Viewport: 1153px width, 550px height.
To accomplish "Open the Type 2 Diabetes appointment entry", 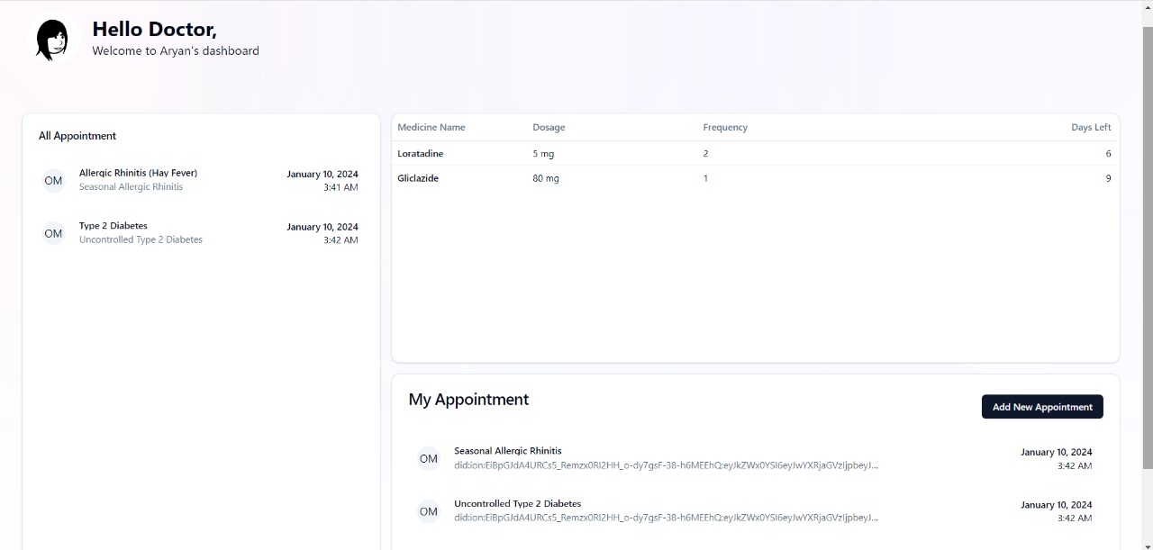I will (113, 226).
